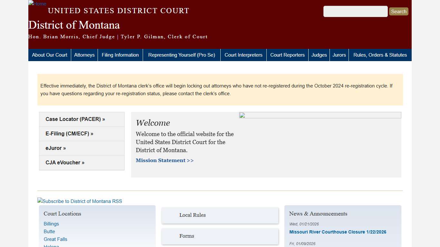Screen dimensions: 440x247
Task: Open the Helena court location
Action: click(51, 246)
